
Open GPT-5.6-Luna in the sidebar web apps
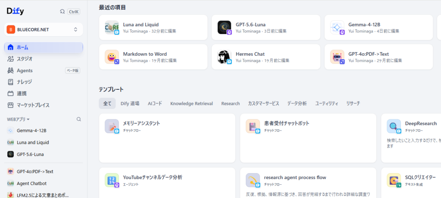43,154
